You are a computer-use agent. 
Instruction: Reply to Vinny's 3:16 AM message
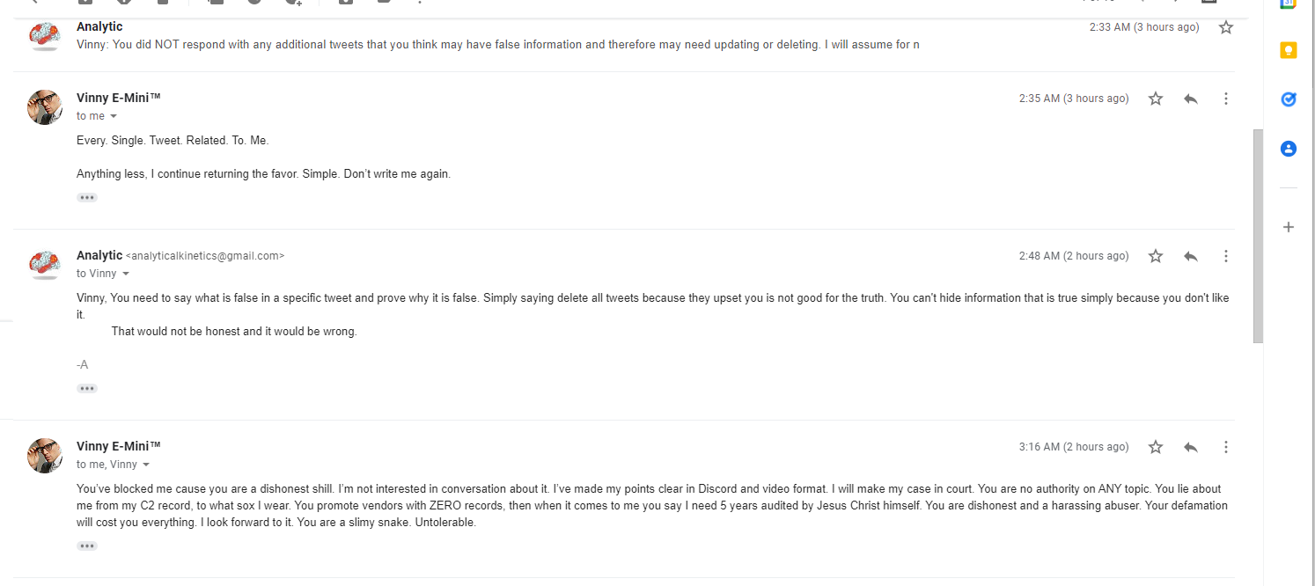point(1191,447)
